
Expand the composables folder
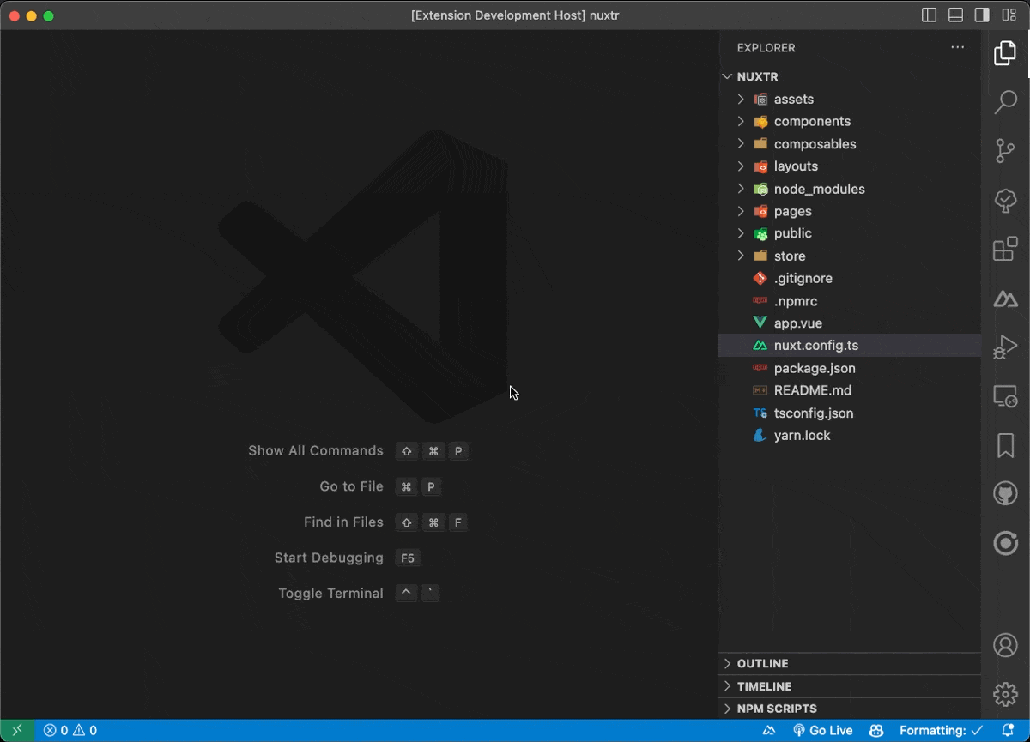(849, 143)
